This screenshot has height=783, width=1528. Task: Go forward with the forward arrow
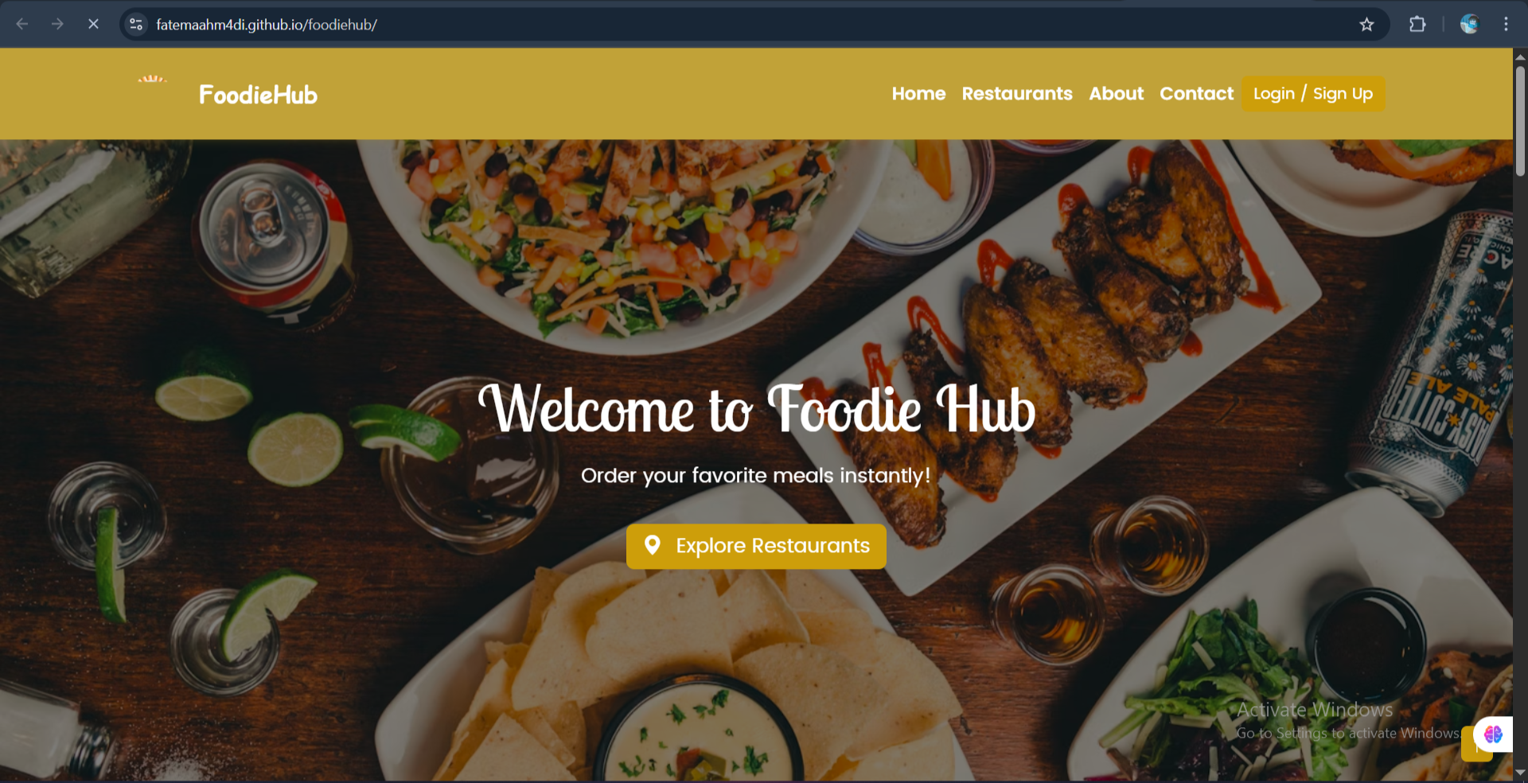point(57,25)
